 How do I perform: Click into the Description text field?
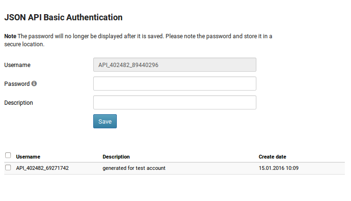[175, 102]
